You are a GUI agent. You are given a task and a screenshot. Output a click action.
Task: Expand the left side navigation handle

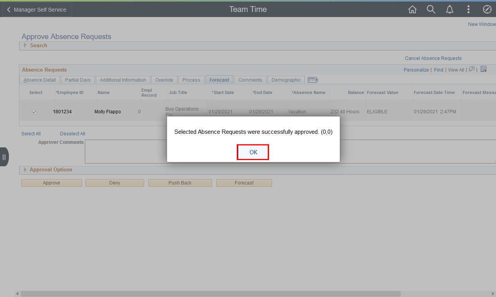(4, 157)
